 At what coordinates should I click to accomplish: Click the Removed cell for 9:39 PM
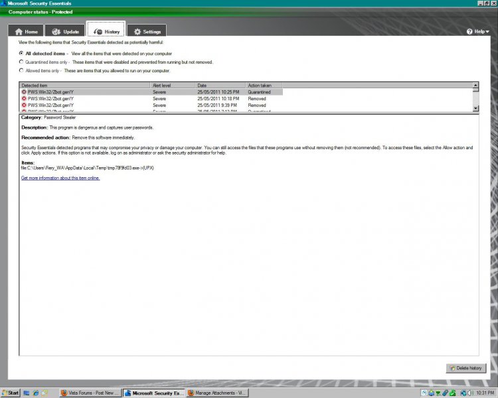256,105
